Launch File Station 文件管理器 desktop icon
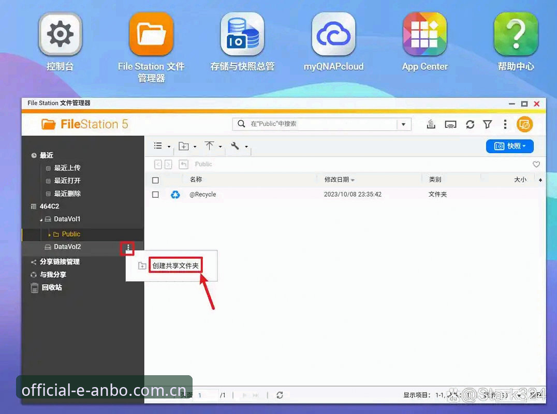This screenshot has width=557, height=414. coord(151,34)
